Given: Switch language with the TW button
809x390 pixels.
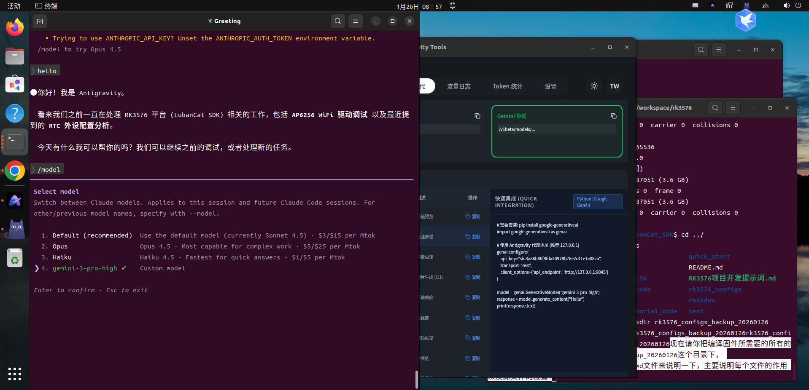Looking at the screenshot, I should point(615,86).
